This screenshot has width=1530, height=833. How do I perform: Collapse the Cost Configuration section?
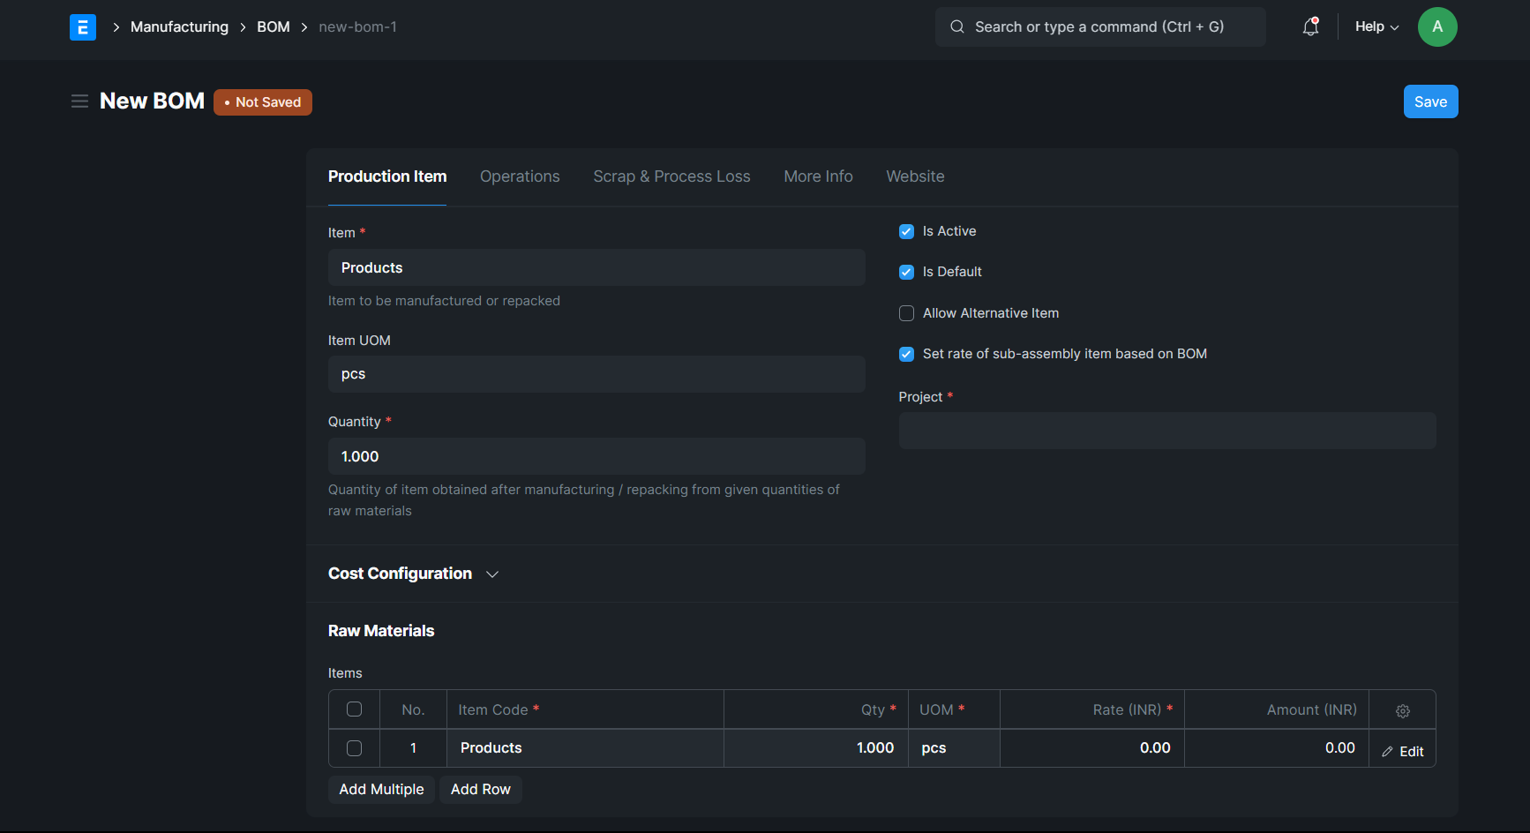coord(492,574)
